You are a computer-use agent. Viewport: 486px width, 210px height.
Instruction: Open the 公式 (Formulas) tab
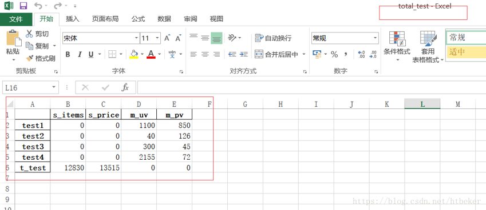(x=138, y=19)
